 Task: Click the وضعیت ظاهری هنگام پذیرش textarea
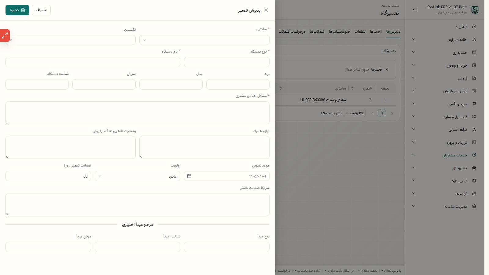[x=71, y=147]
